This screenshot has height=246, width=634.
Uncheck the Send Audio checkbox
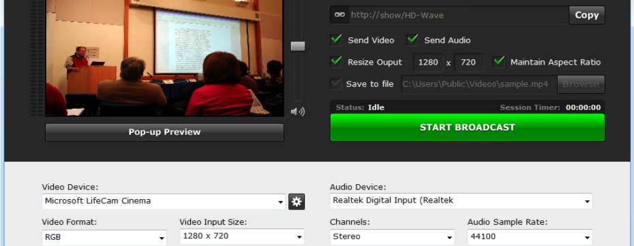tap(412, 39)
